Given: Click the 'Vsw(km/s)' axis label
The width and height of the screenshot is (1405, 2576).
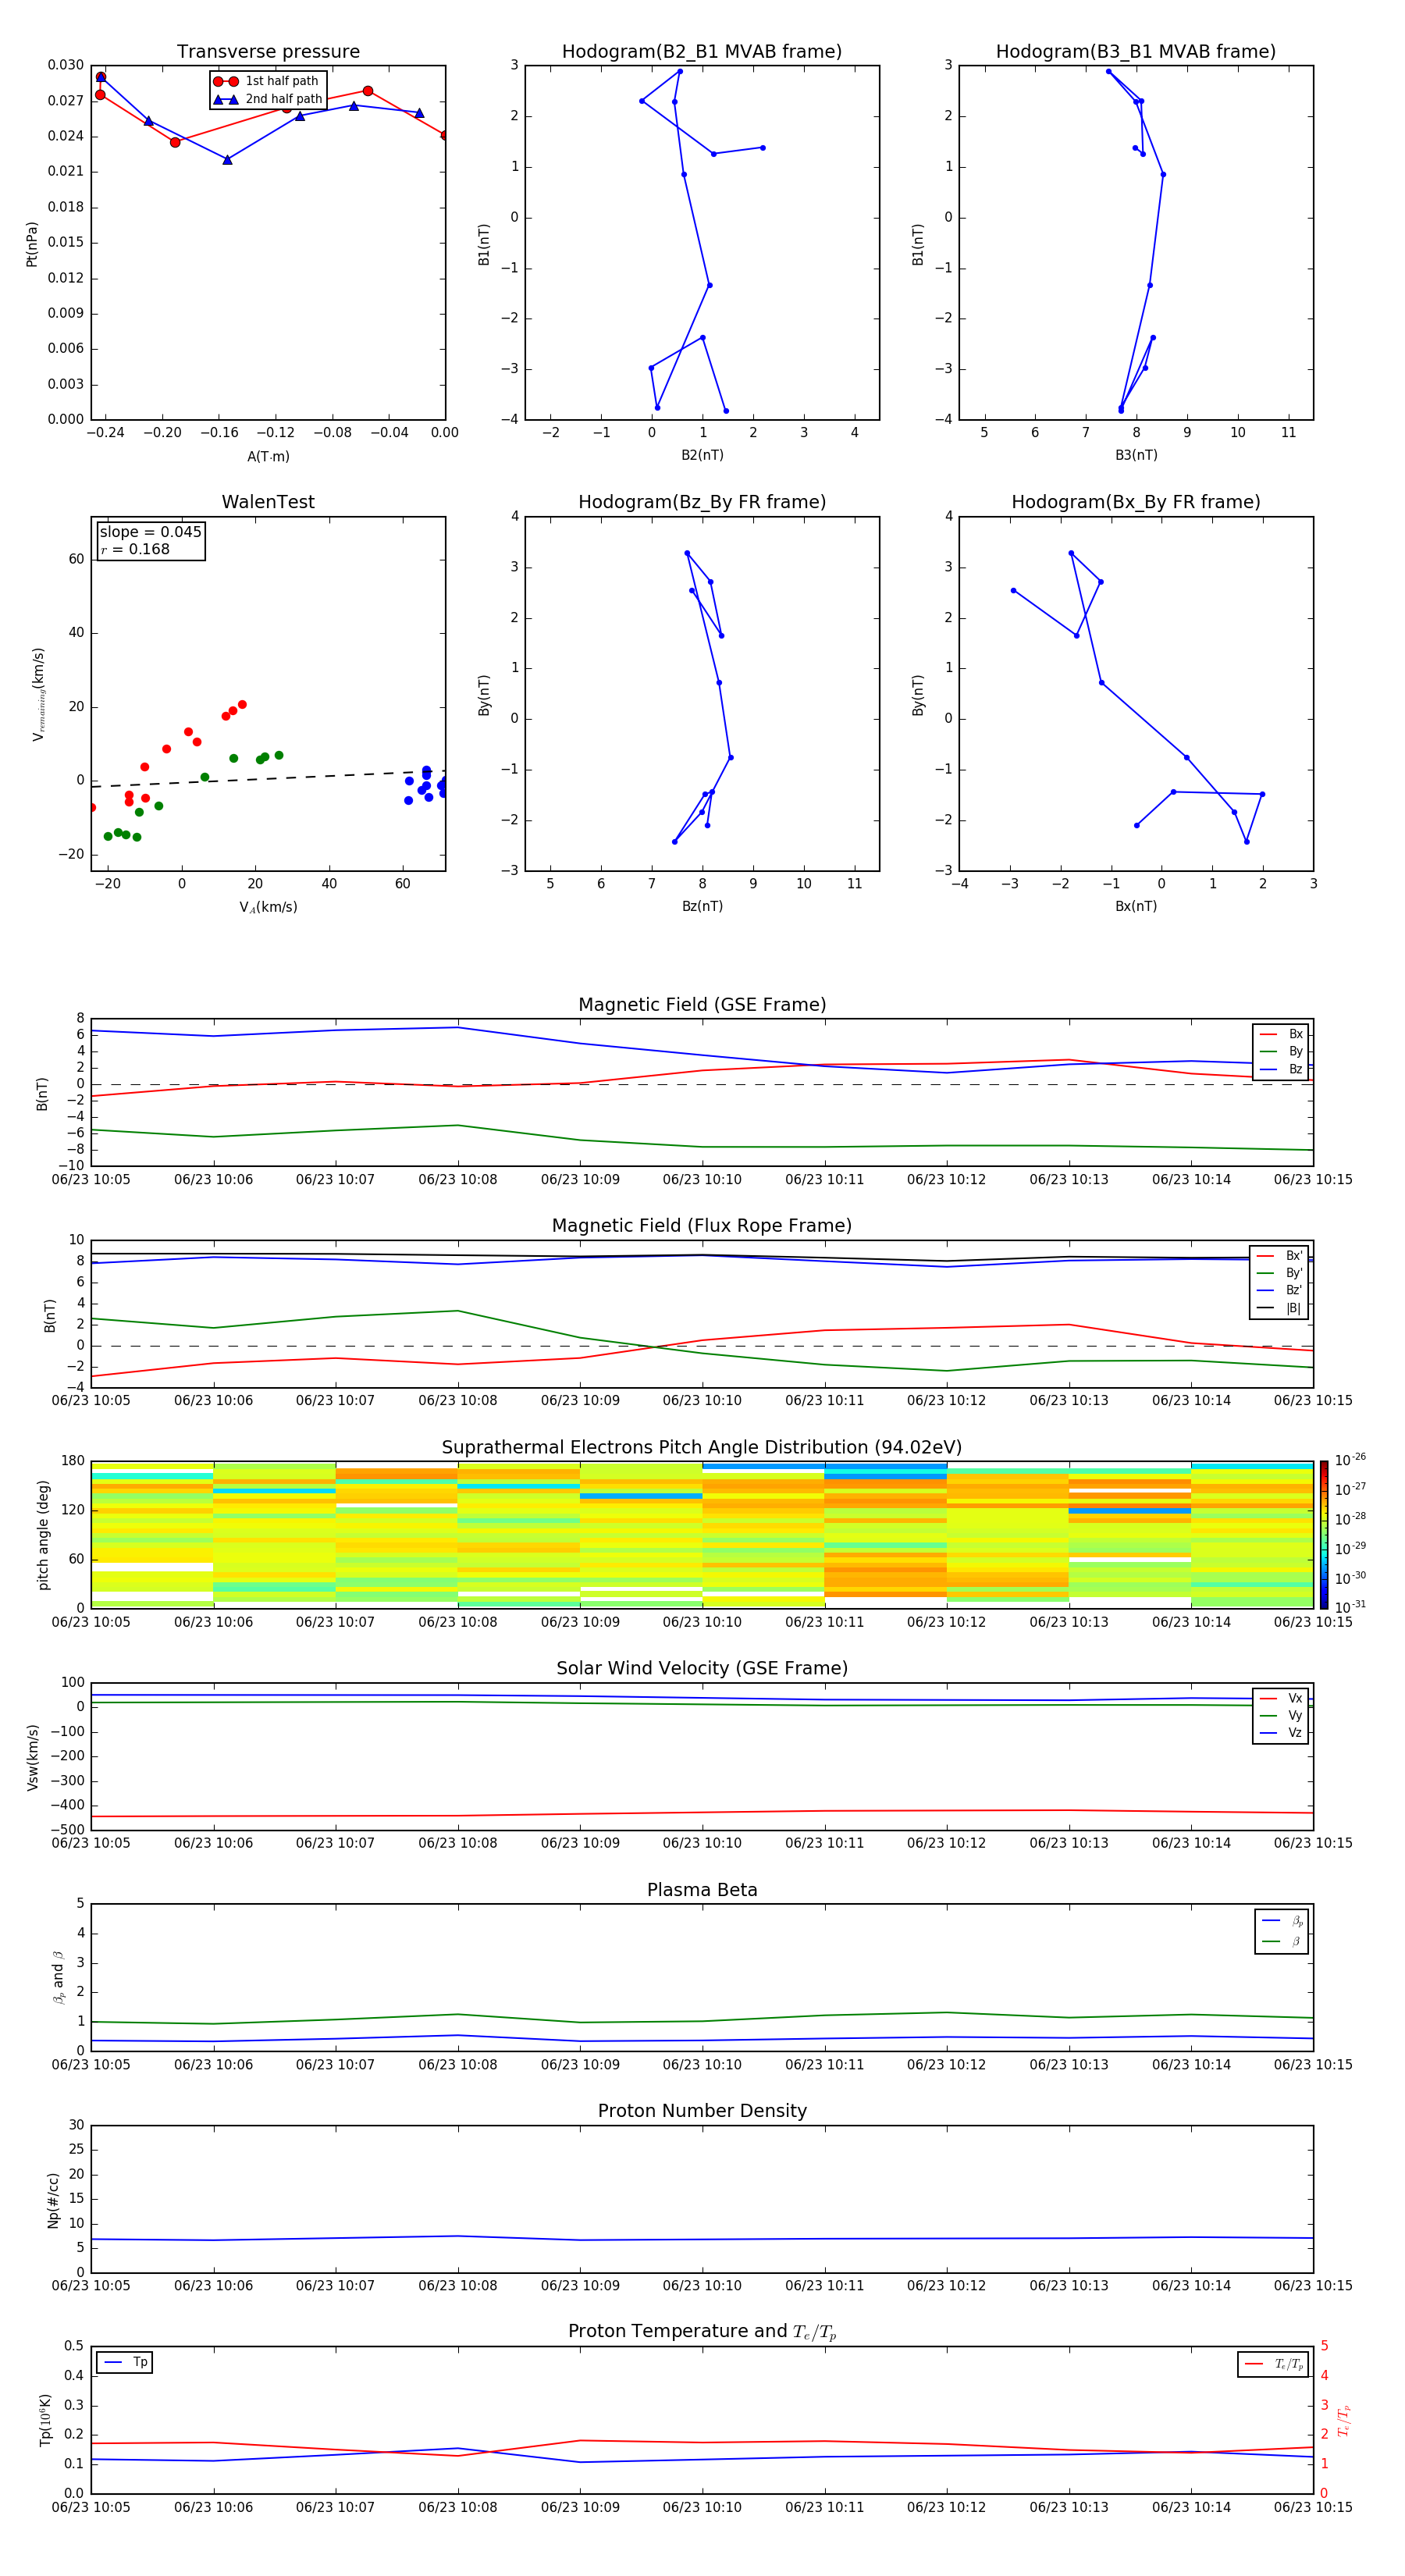Looking at the screenshot, I should [x=33, y=1757].
